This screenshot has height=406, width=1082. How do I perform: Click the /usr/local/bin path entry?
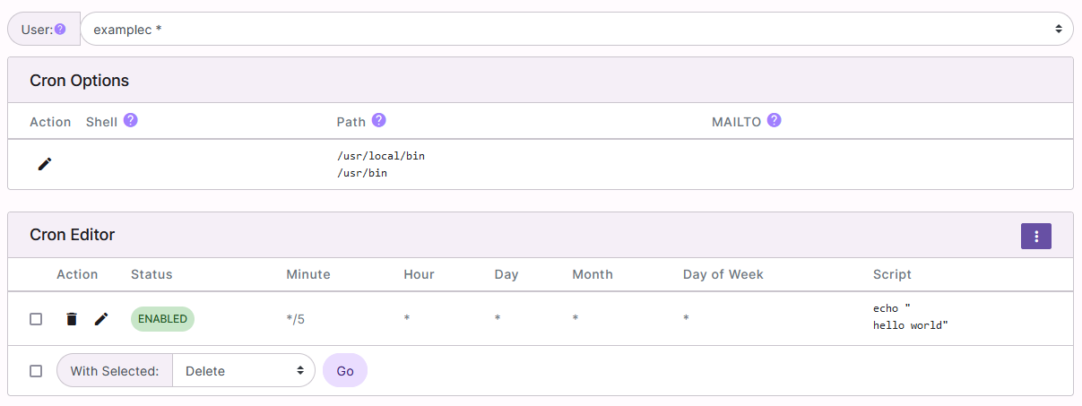381,156
